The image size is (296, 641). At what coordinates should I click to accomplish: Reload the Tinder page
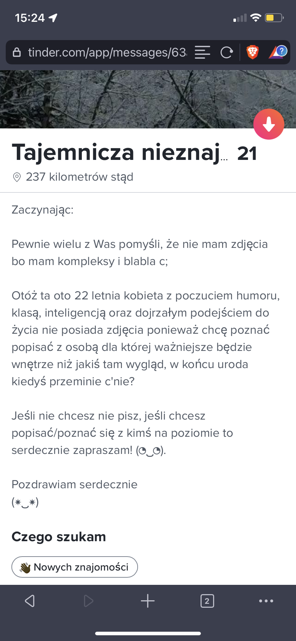(x=227, y=53)
